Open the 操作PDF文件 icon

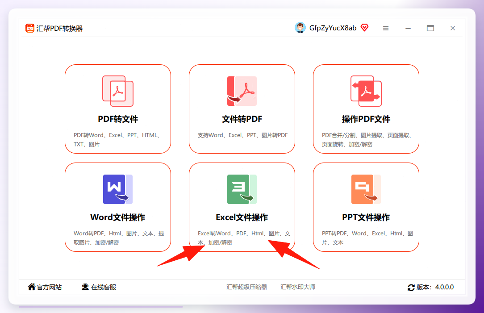point(366,91)
